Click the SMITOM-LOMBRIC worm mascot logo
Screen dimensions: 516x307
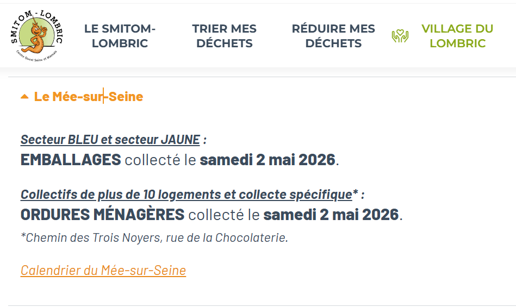(x=37, y=36)
